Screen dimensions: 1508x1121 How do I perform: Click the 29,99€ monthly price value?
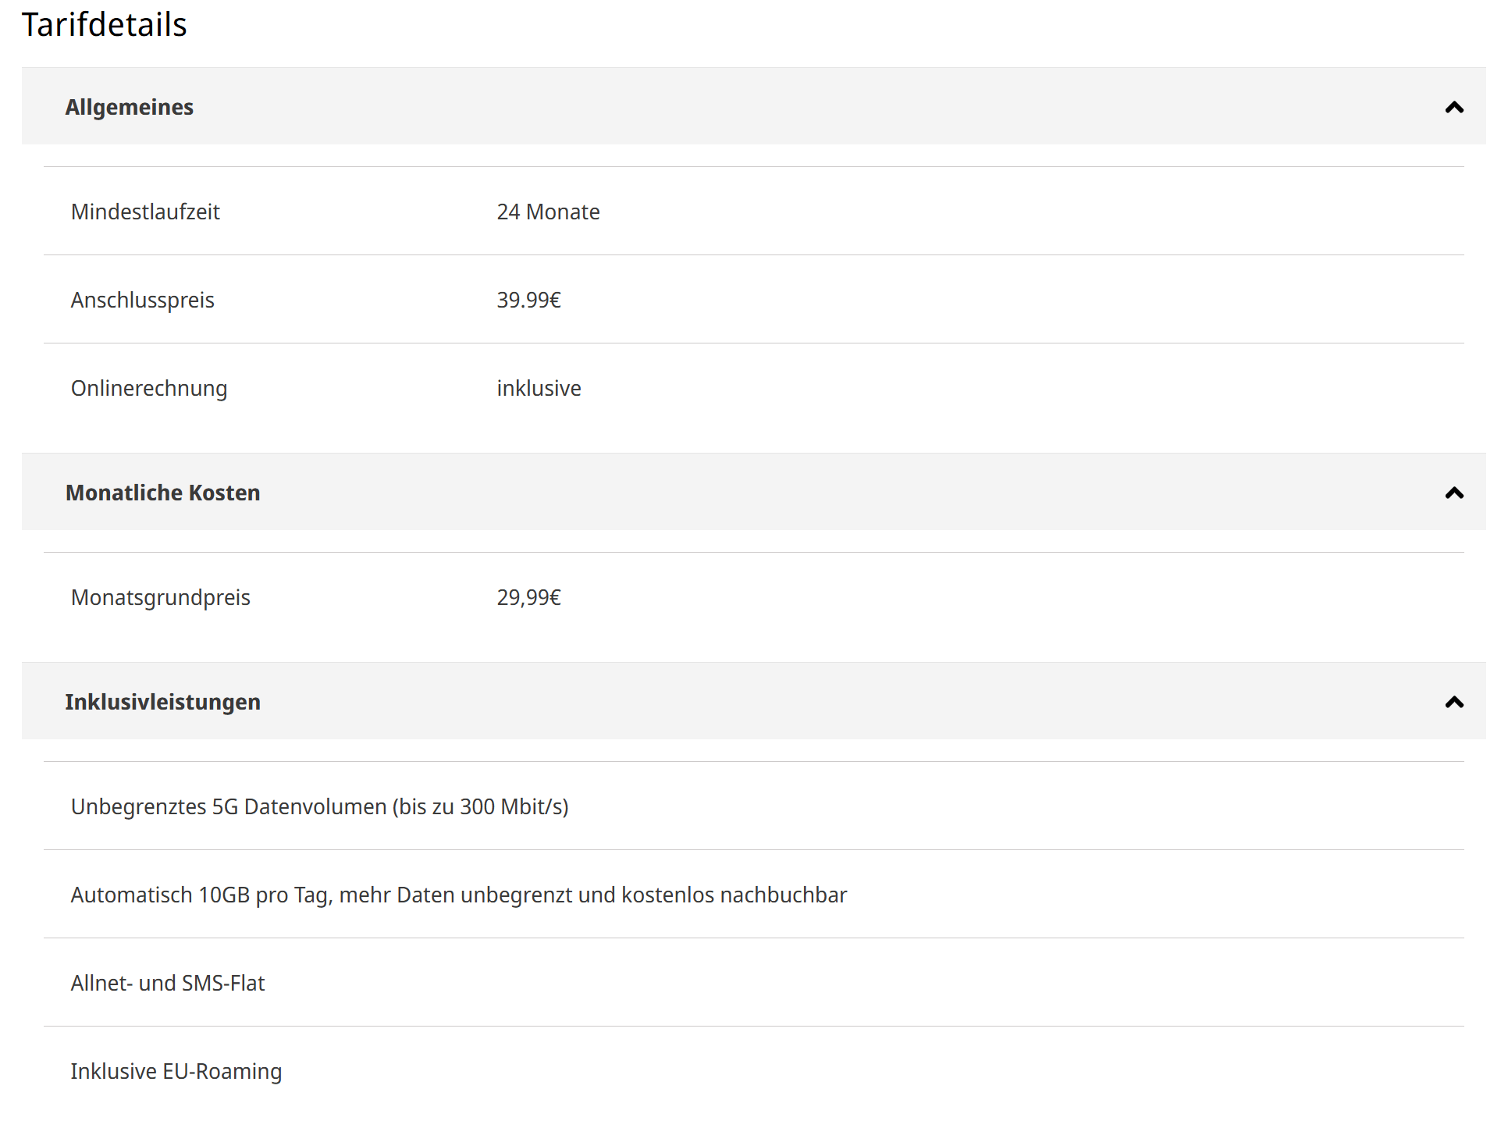[x=528, y=598]
